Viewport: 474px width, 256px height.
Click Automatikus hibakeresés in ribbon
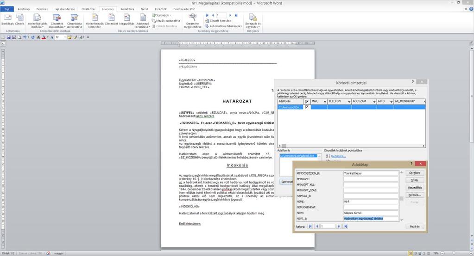pyautogui.click(x=223, y=26)
